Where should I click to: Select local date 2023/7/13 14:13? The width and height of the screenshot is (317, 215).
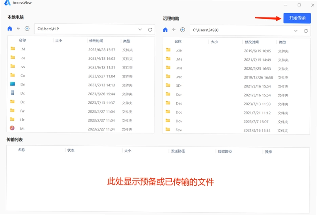pos(101,85)
